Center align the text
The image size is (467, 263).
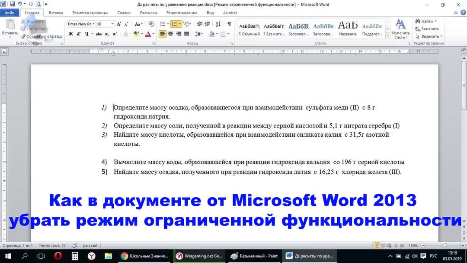[170, 34]
